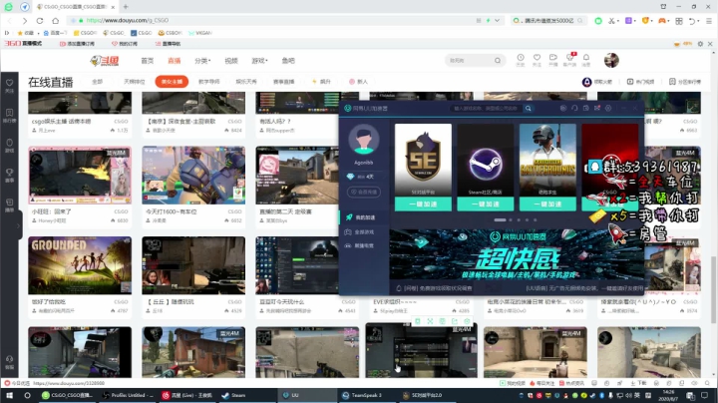Open 首页 home in Douyu navigation

pos(147,61)
